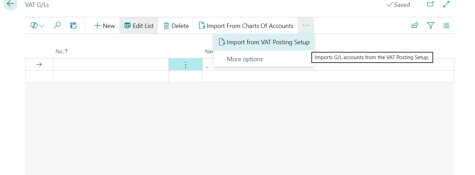Image resolution: width=475 pixels, height=175 pixels.
Task: Toggle the list view layout icon
Action: [446, 26]
